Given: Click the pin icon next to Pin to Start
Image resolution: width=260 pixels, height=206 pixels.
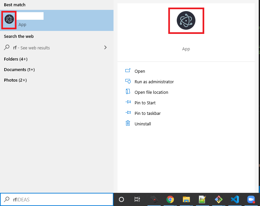Looking at the screenshot, I should click(x=128, y=102).
